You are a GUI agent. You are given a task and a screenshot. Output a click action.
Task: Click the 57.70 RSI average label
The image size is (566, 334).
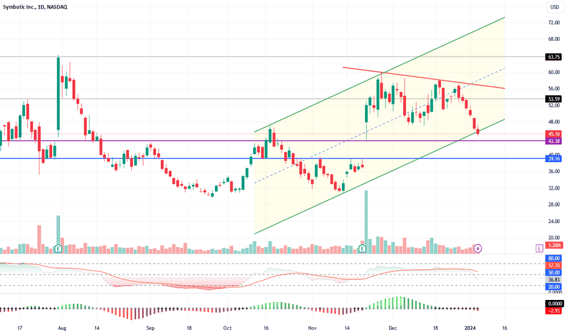[x=554, y=265]
